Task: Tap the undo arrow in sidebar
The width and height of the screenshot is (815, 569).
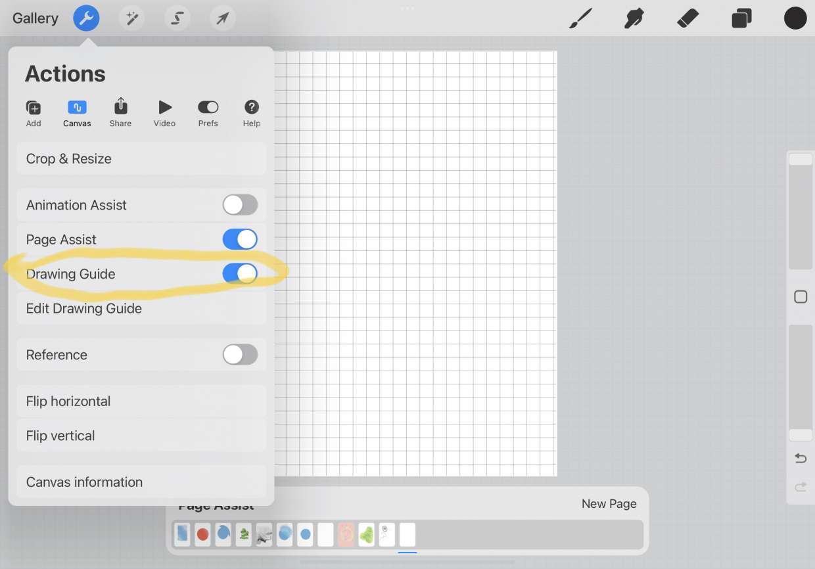Action: 801,458
